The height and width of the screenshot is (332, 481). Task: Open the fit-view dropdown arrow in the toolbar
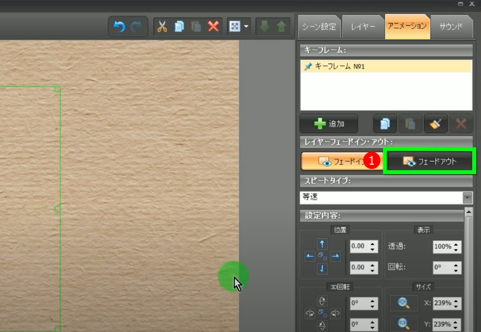tap(246, 26)
